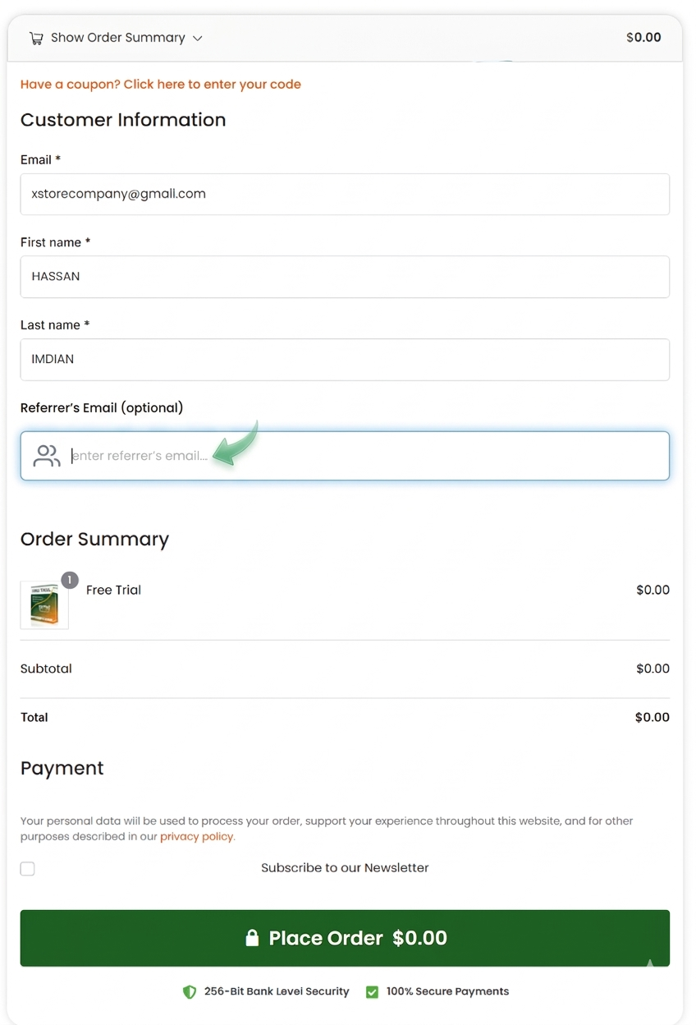Viewport: 696px width, 1025px height.
Task: Expand Show Order Summary chevron
Action: 197,38
